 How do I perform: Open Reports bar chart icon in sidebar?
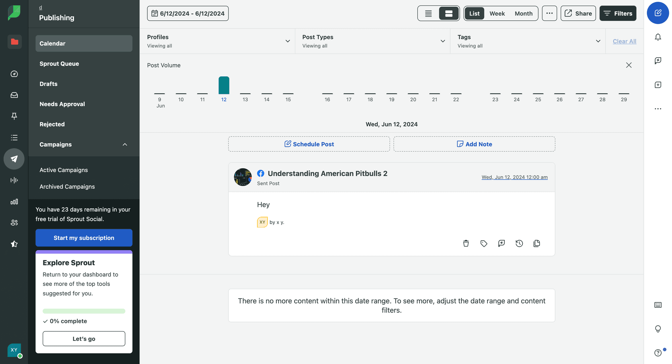14,202
